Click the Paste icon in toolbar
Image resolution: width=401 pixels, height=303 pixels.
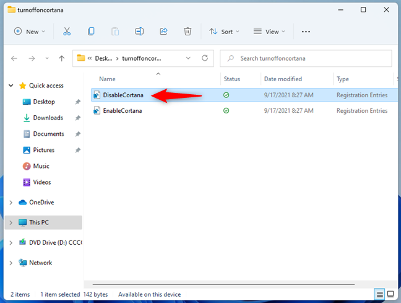(115, 32)
